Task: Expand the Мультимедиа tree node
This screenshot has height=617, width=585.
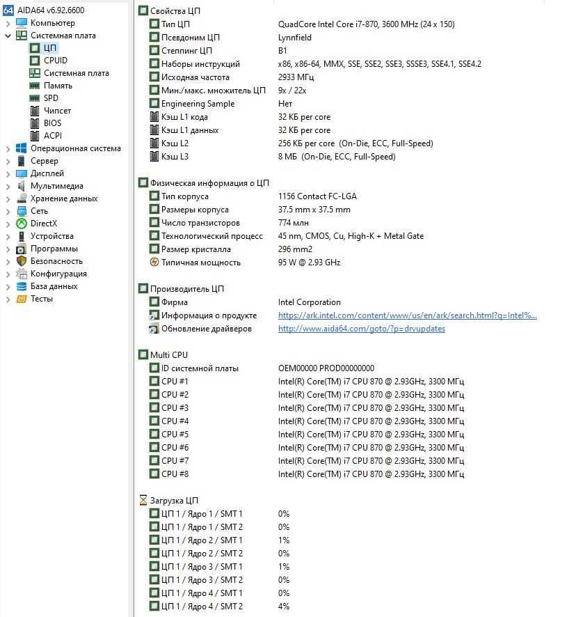Action: (x=8, y=187)
